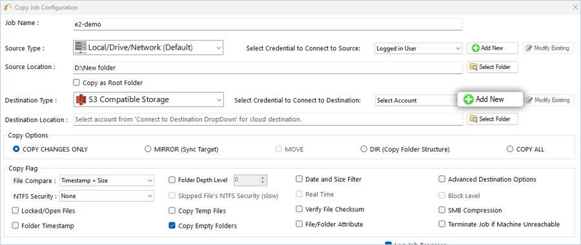Viewport: 581px width, 245px height.
Task: Open NTFS Security dropdown
Action: (x=107, y=196)
